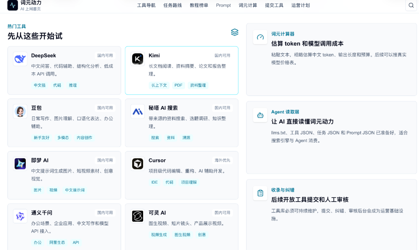419x250 pixels.
Task: Open 提交工具 in the top menu
Action: (x=274, y=5)
